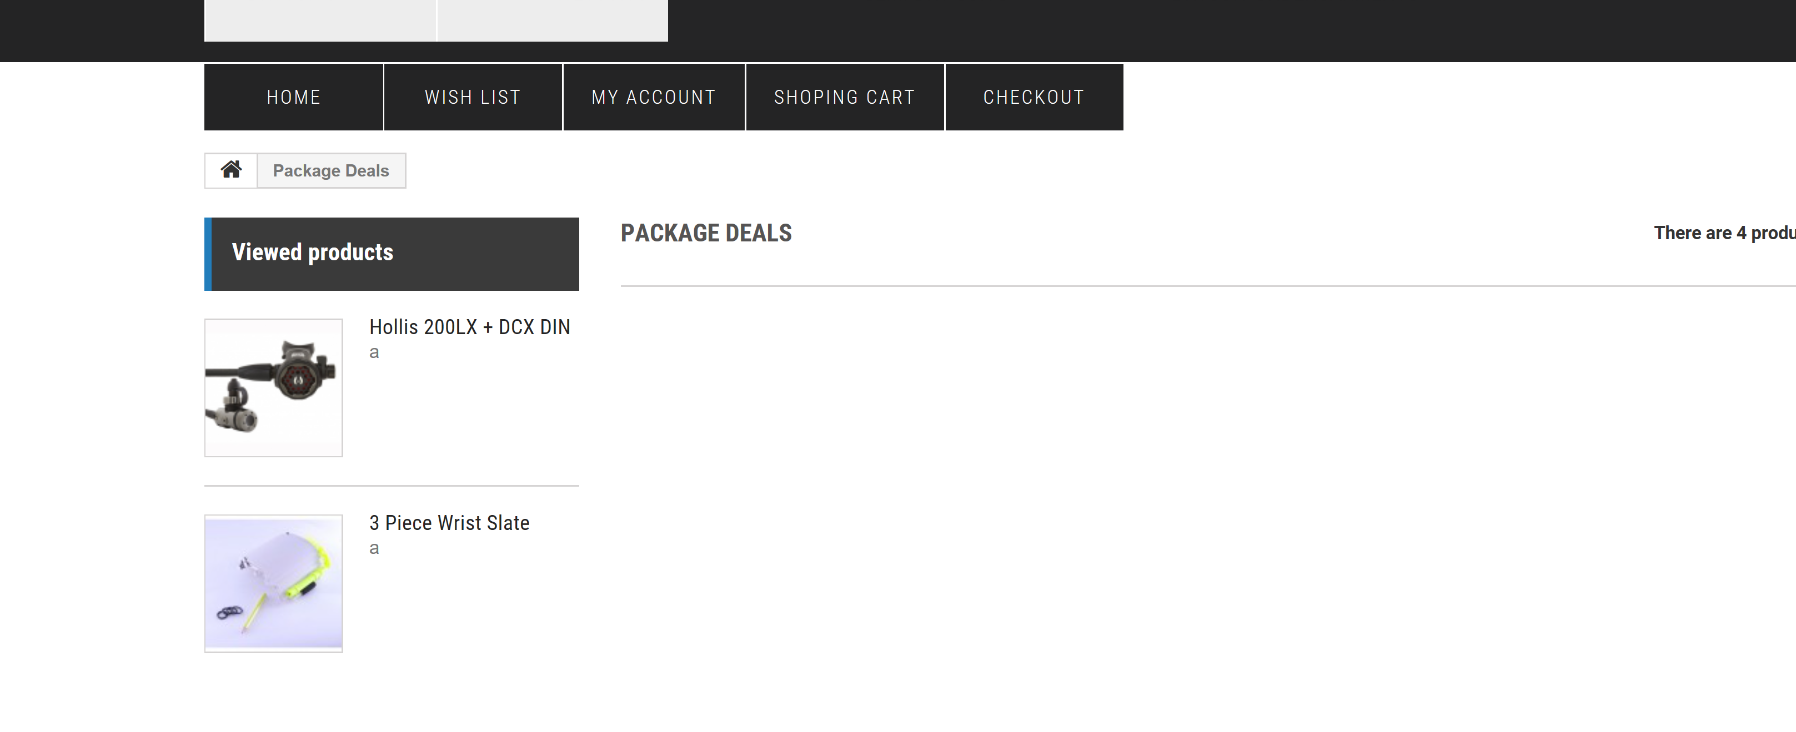Click the right gray box in the header
Image resolution: width=1796 pixels, height=732 pixels.
coord(552,19)
